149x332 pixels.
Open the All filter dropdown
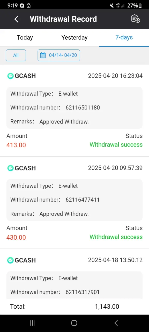click(16, 55)
